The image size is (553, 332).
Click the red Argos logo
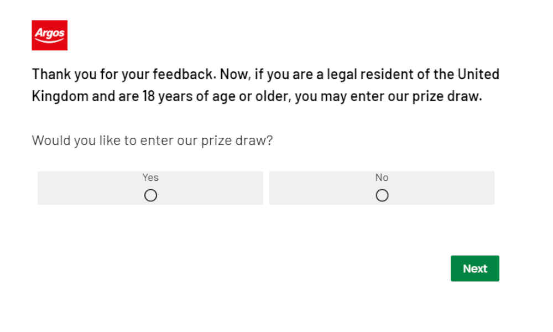tap(49, 35)
